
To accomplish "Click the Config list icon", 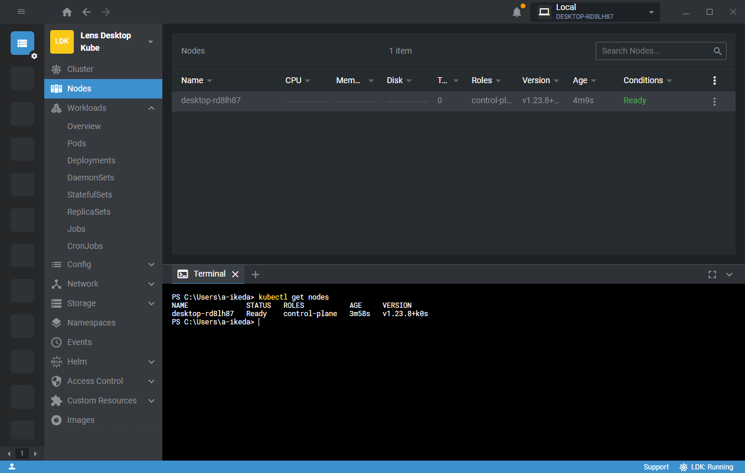I will tap(57, 264).
